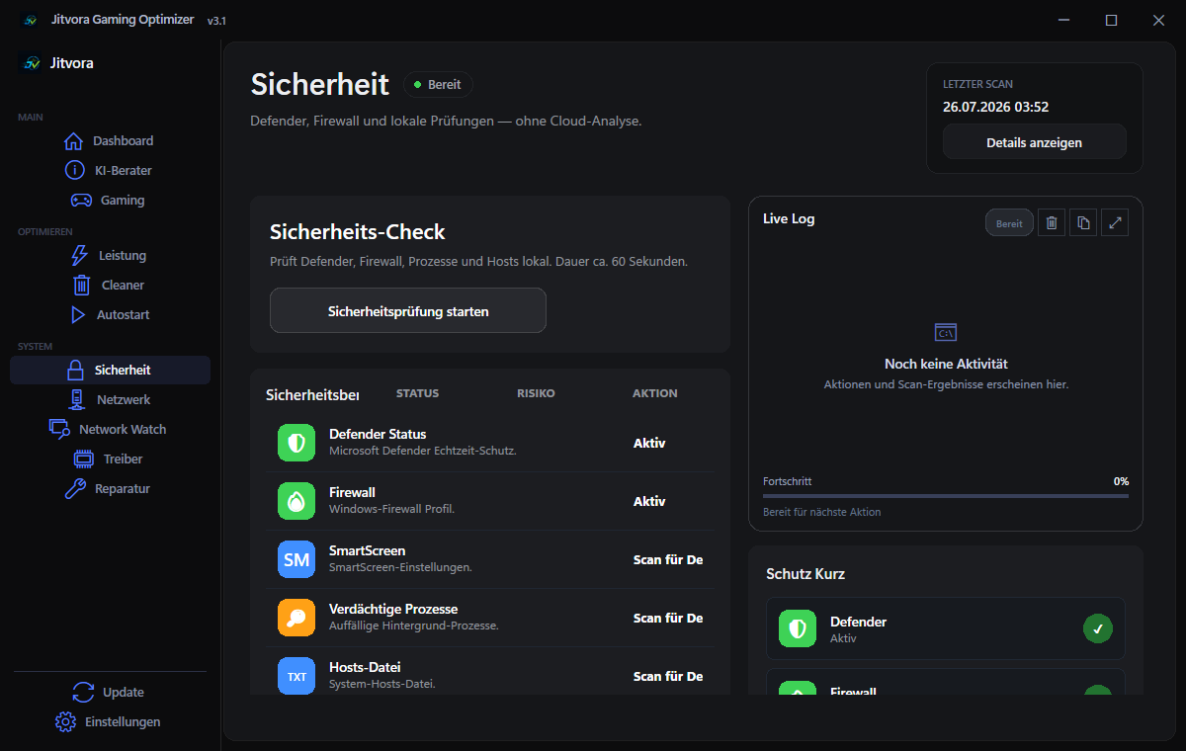1186x751 pixels.
Task: Click the Verdächtige Prozesse magnifier icon
Action: coord(296,618)
